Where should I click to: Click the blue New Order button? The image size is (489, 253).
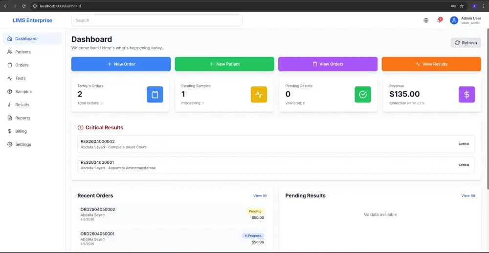[x=121, y=64]
